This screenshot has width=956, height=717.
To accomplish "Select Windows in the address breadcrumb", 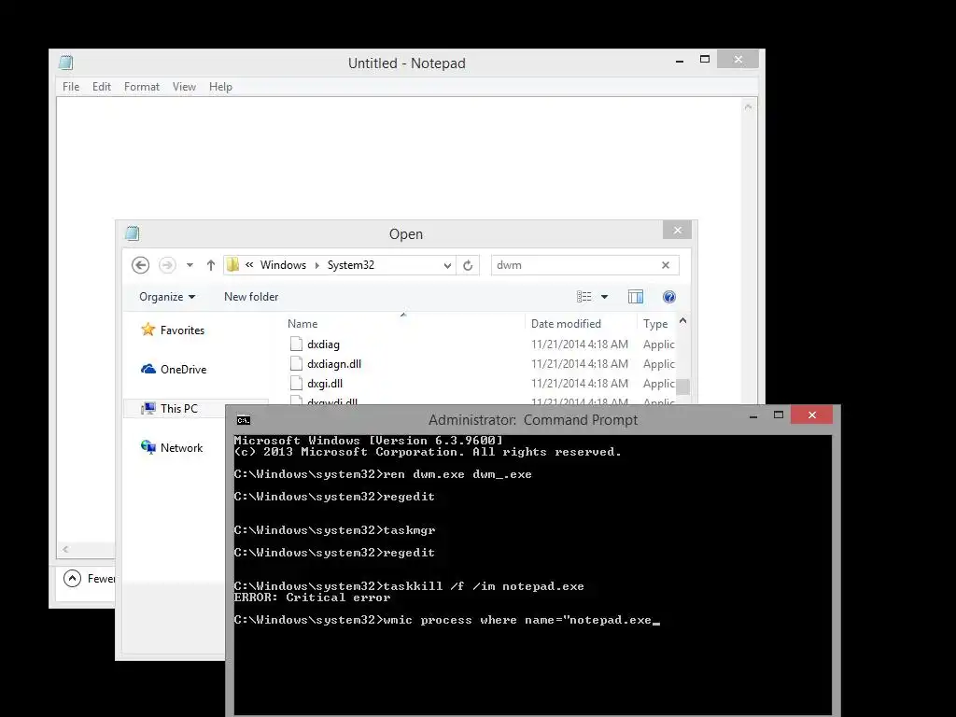I will click(283, 264).
